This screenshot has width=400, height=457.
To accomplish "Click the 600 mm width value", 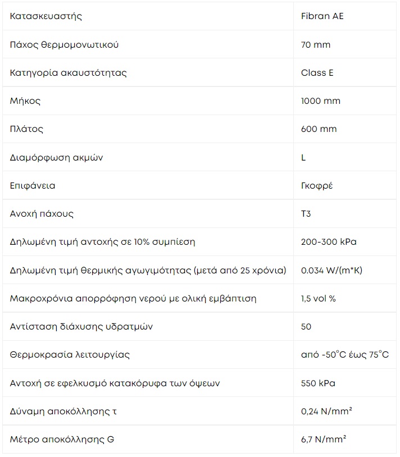I will click(319, 129).
